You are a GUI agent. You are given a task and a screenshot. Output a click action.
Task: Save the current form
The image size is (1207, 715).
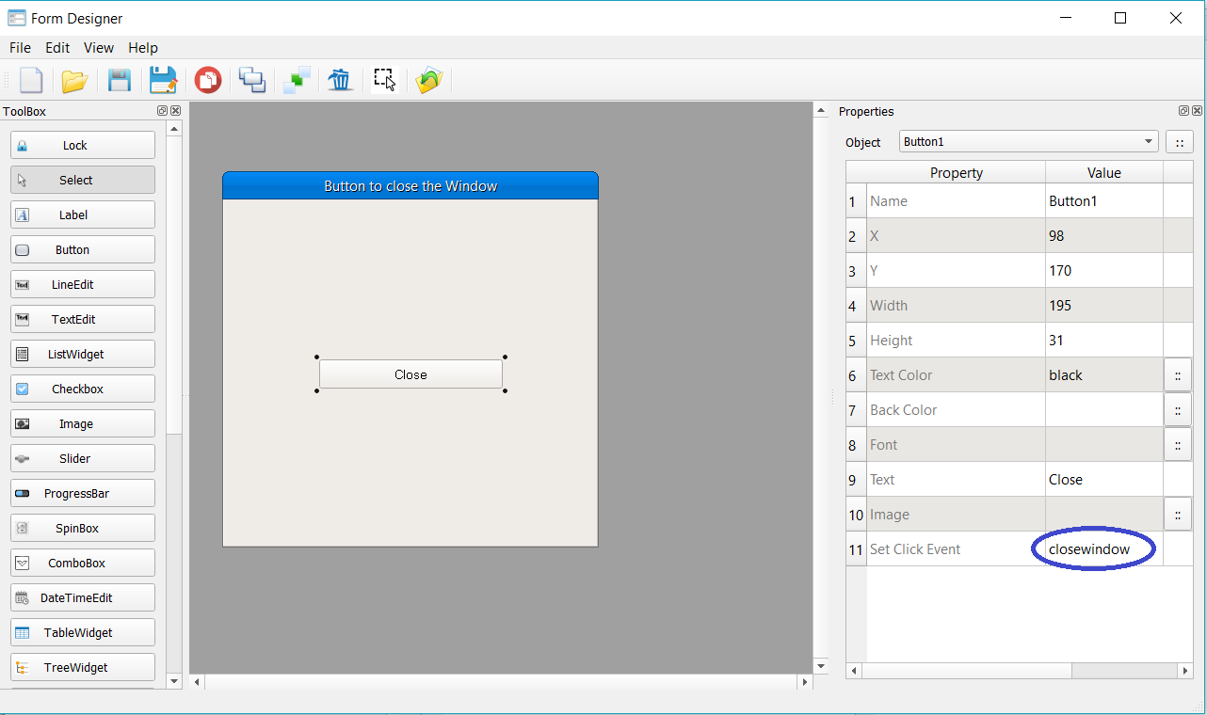click(119, 80)
